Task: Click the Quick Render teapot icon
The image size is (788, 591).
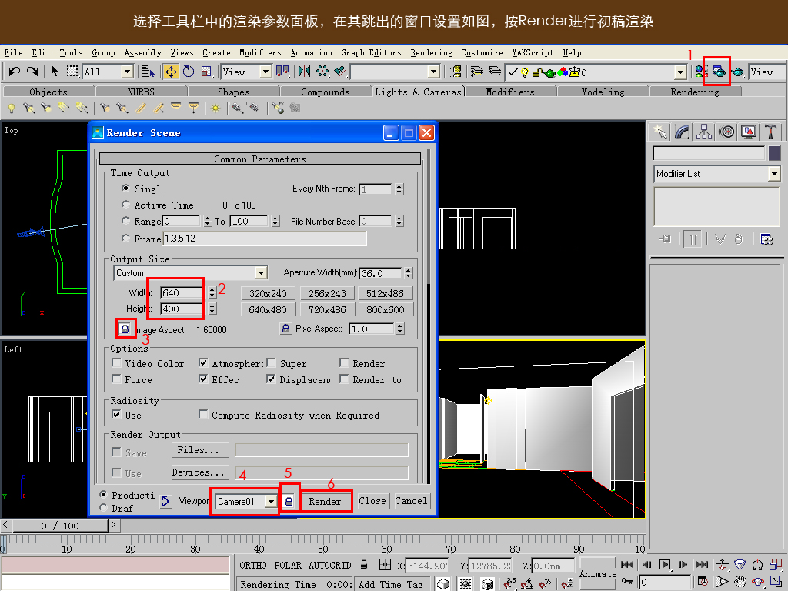Action: [736, 72]
